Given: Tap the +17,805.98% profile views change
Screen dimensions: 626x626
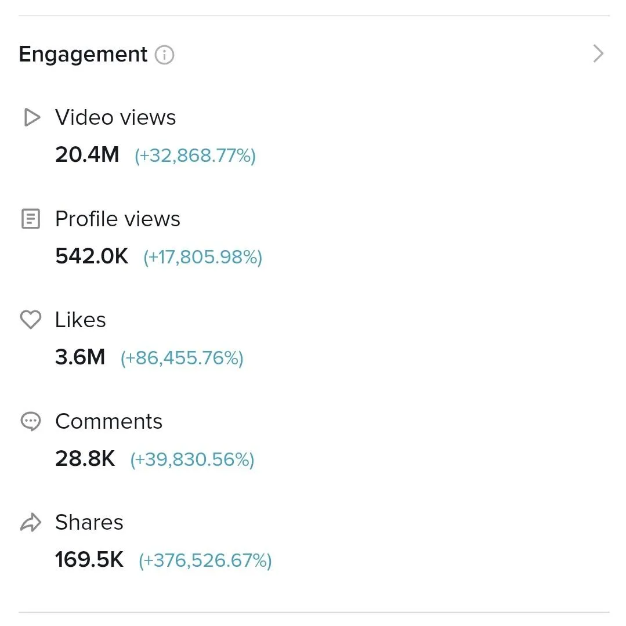Looking at the screenshot, I should pos(203,257).
